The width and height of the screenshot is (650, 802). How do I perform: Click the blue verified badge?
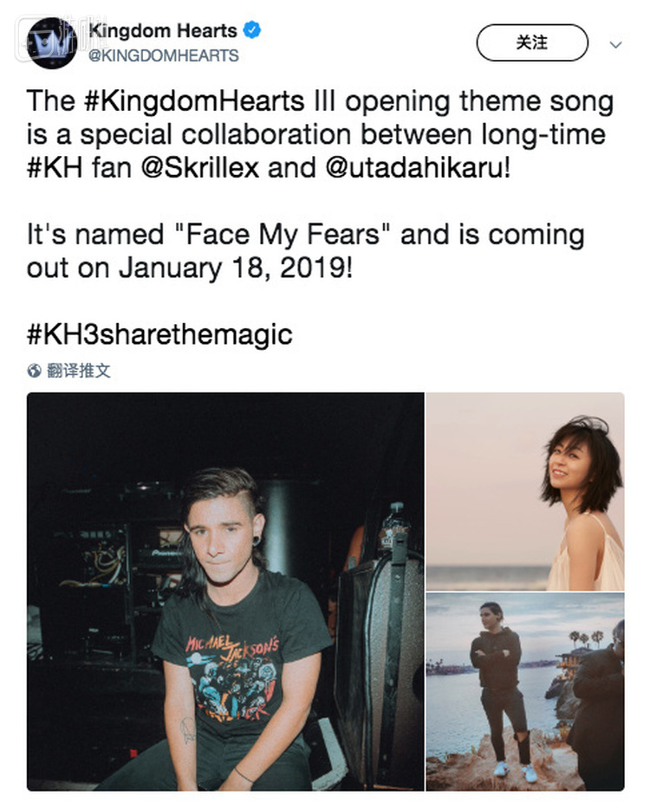point(251,31)
